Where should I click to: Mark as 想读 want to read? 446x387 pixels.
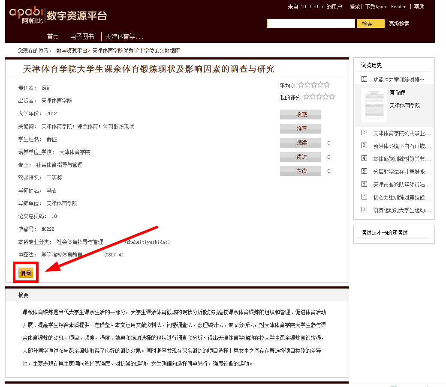pyautogui.click(x=300, y=143)
